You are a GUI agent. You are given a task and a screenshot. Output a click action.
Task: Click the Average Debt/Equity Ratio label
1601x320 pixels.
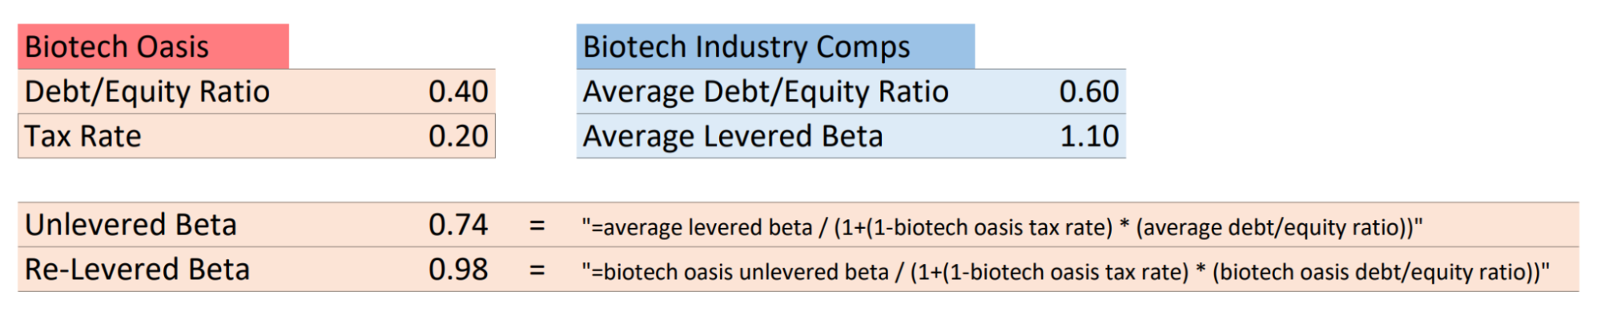point(766,91)
